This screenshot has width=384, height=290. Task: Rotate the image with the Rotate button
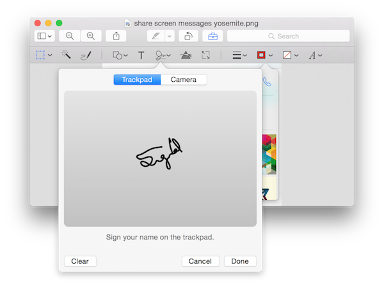(x=189, y=36)
